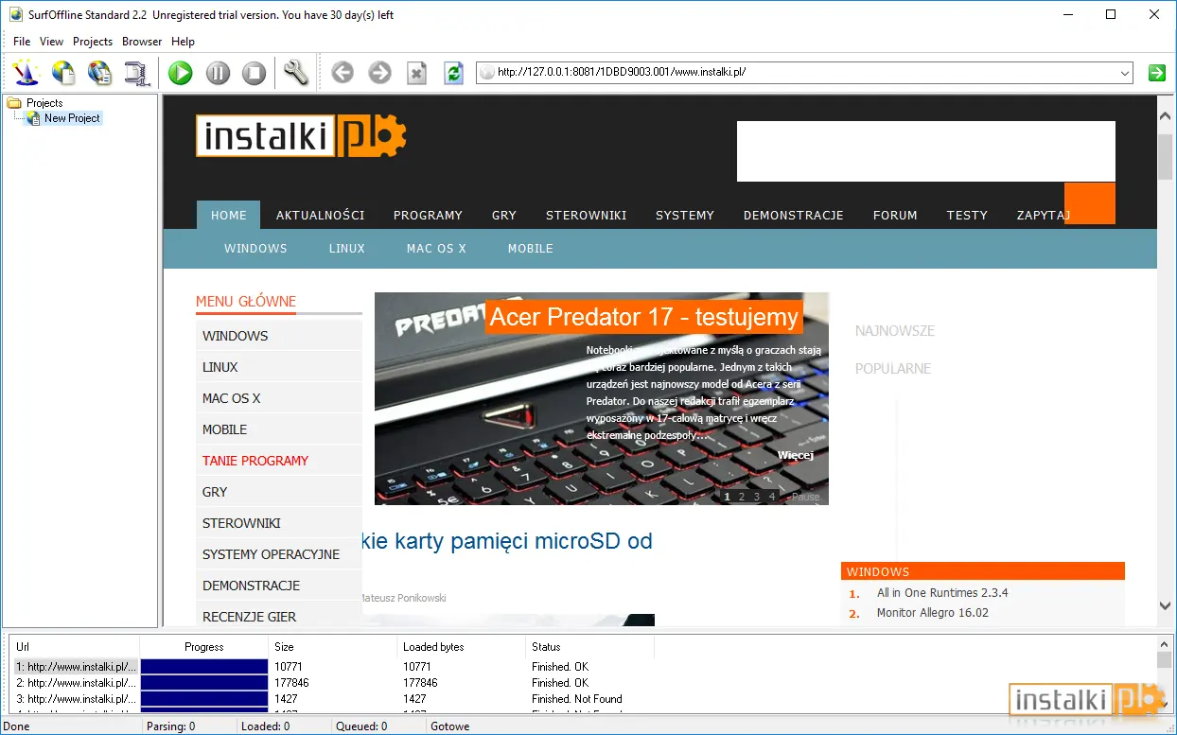Stop the download with the stop button

tap(254, 73)
